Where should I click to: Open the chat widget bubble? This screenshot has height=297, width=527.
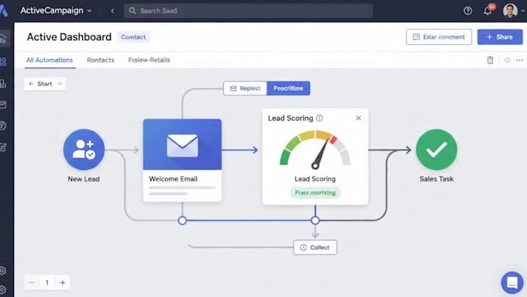[511, 282]
